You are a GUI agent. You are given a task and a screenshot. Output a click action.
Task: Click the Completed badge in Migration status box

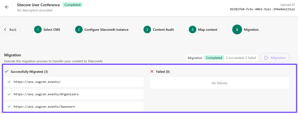214,58
